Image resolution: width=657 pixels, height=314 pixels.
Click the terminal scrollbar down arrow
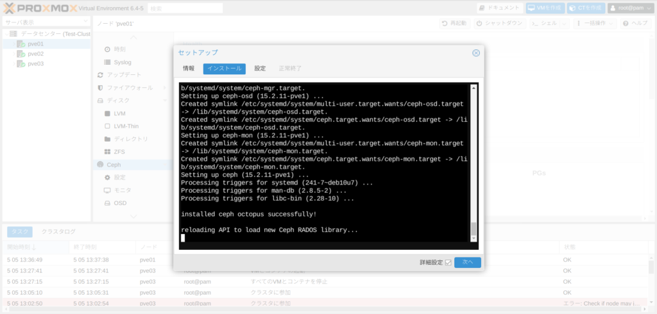pyautogui.click(x=474, y=238)
